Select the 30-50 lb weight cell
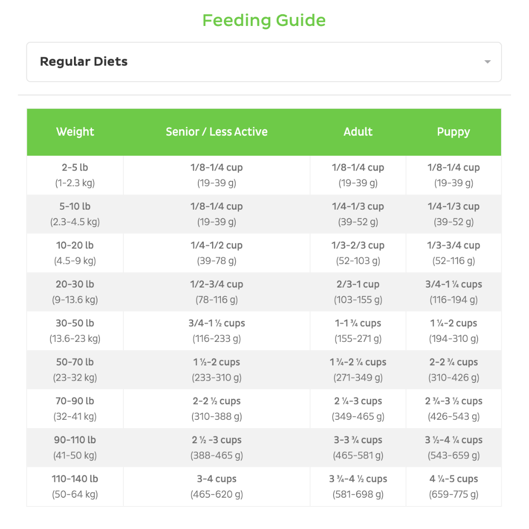This screenshot has height=529, width=529. (x=75, y=331)
